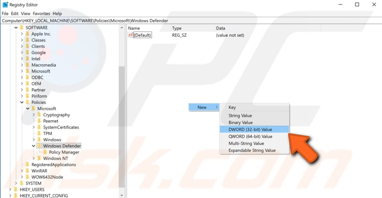Expand the Macromedia key

tap(22, 65)
